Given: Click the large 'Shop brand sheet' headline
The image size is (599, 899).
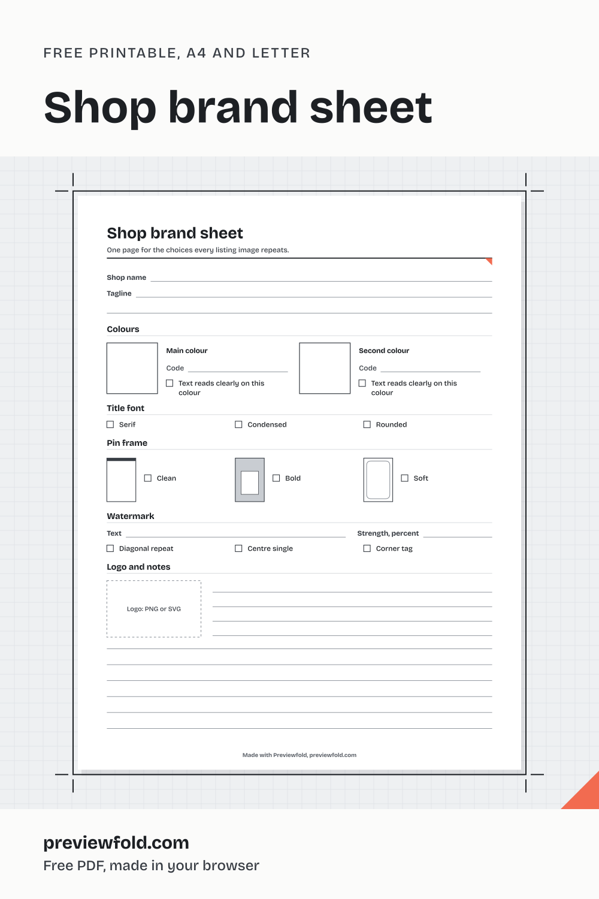Looking at the screenshot, I should (238, 107).
